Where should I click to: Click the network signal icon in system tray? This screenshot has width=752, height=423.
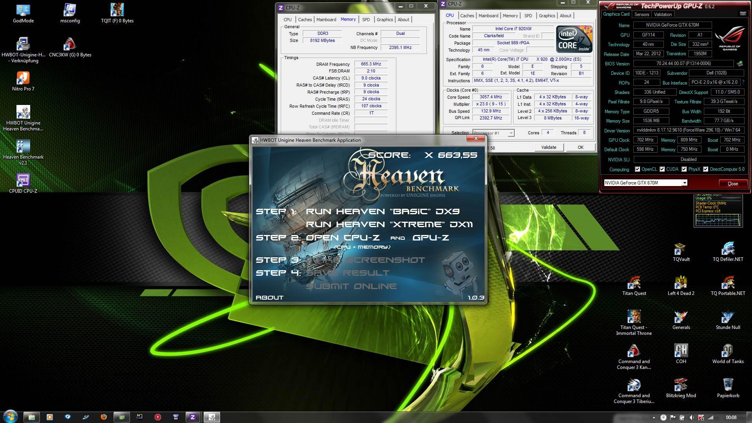[x=710, y=418]
